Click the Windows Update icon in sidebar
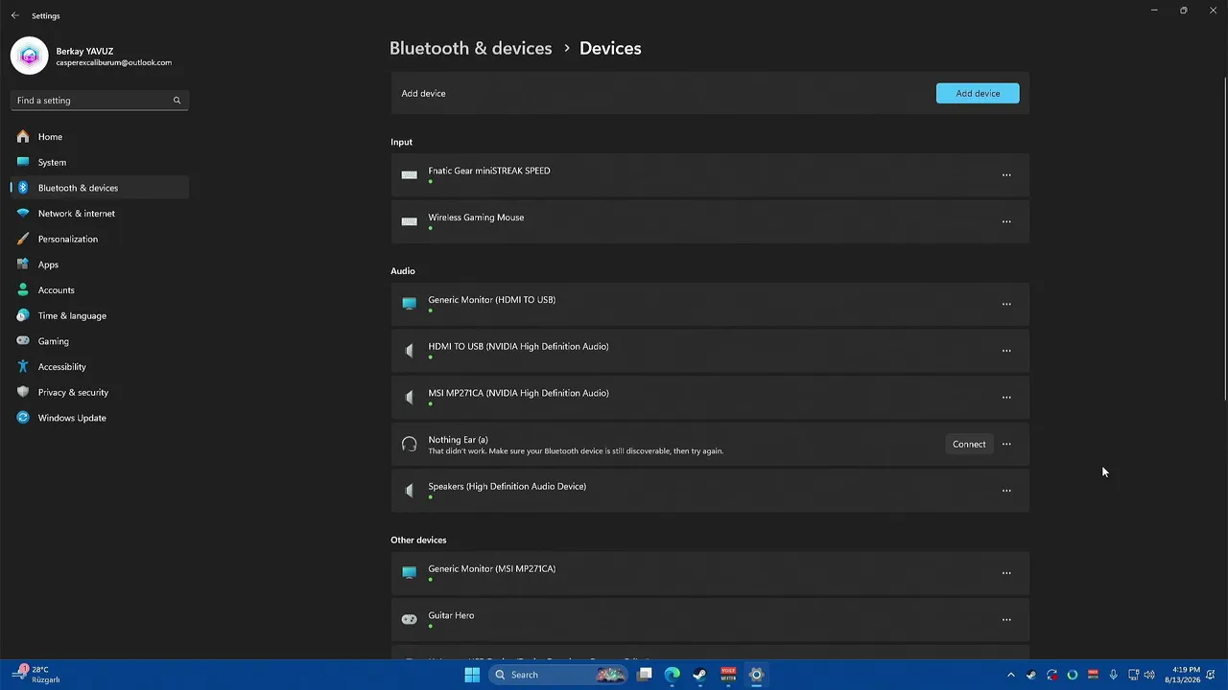This screenshot has width=1228, height=690. [x=23, y=418]
